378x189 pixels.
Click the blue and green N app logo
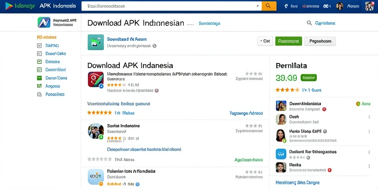point(44,22)
